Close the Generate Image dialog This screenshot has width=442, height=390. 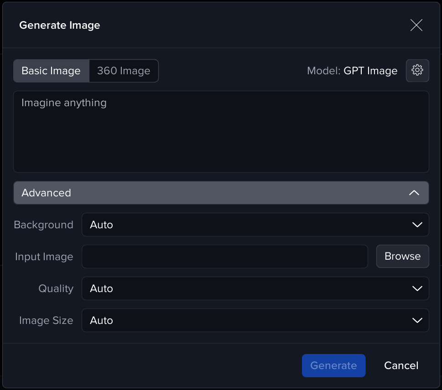416,25
